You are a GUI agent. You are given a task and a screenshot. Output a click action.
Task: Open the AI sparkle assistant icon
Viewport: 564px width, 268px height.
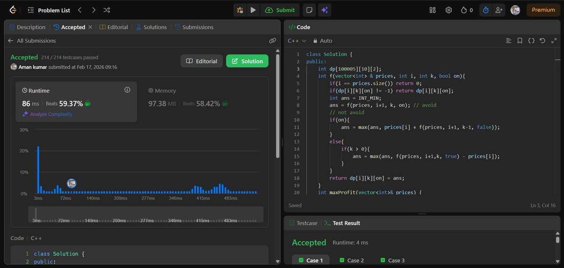tap(324, 10)
